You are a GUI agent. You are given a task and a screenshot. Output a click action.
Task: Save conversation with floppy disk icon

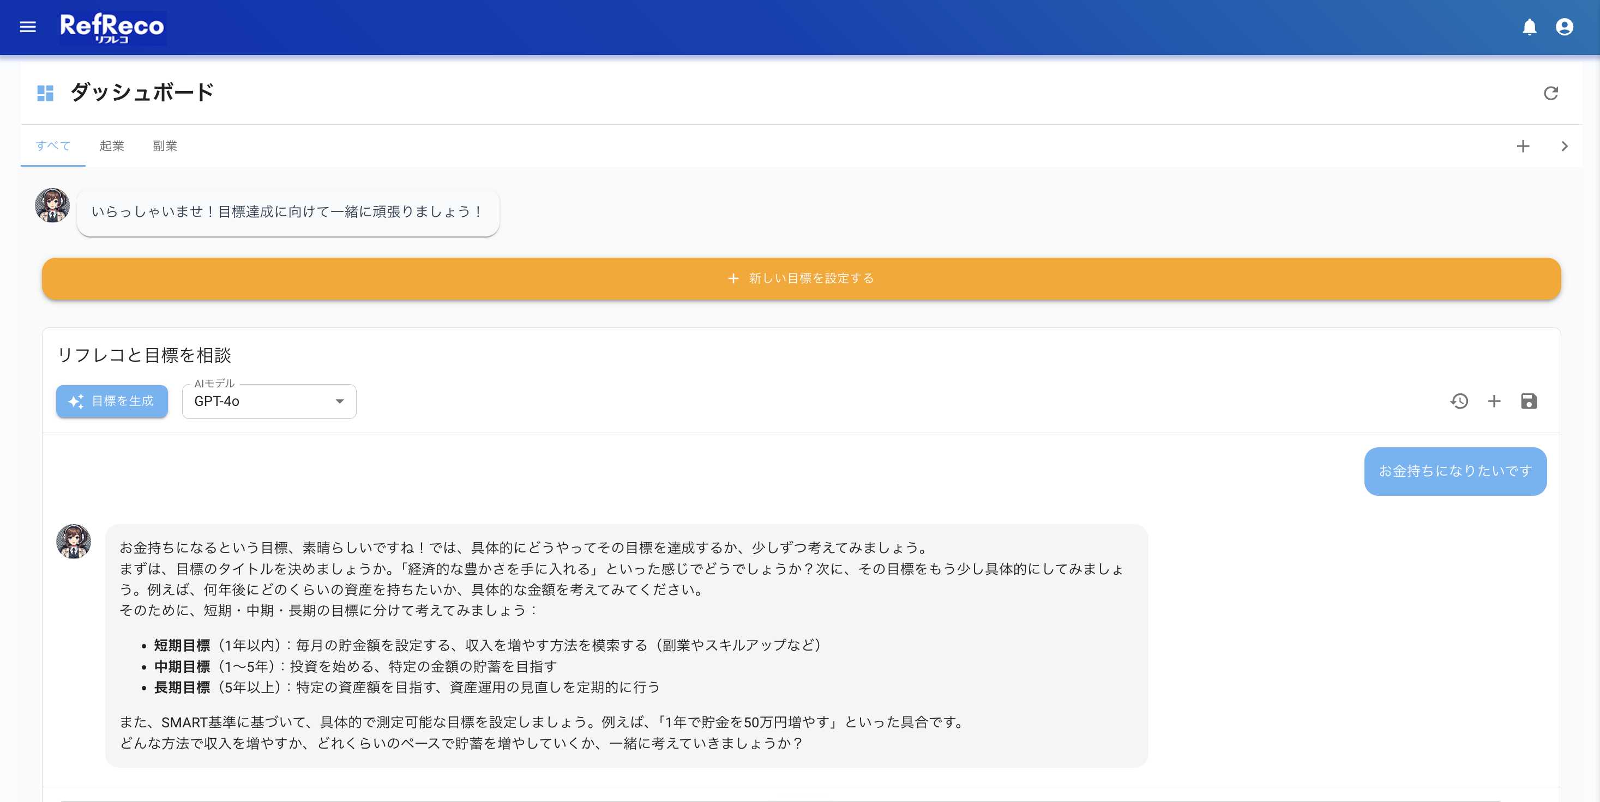point(1529,401)
